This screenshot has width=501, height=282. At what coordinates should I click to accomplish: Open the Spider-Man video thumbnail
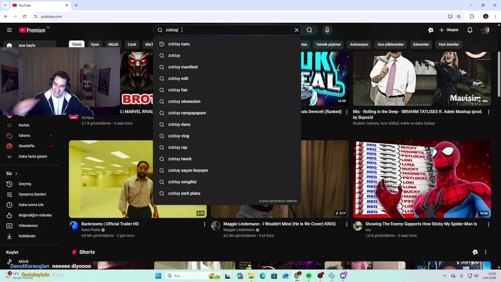[422, 179]
